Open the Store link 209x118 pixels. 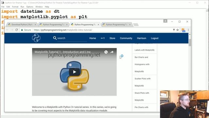click(112, 38)
